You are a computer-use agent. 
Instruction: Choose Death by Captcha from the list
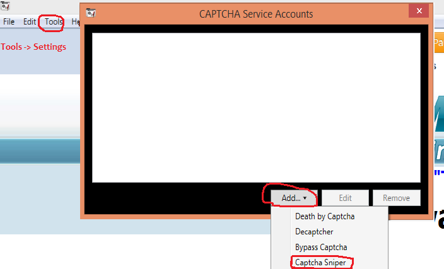[x=325, y=216]
